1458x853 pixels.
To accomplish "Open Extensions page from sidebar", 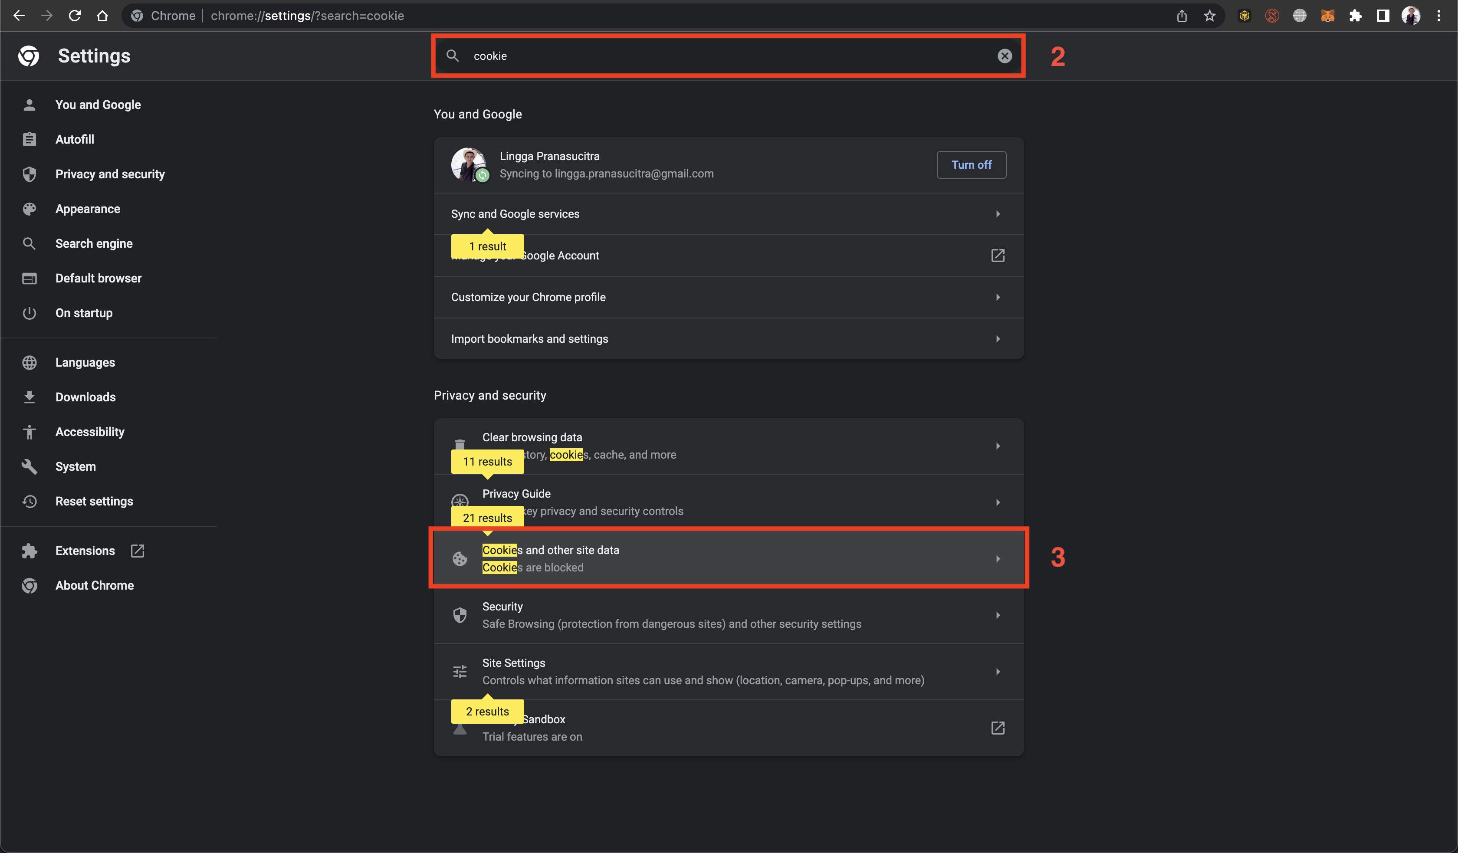I will pyautogui.click(x=85, y=551).
